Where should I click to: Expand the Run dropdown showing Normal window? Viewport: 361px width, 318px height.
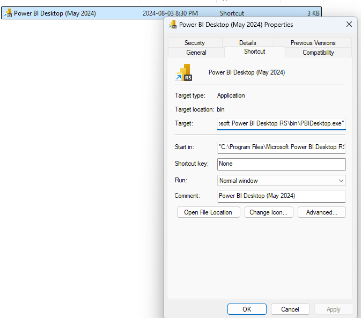(281, 181)
